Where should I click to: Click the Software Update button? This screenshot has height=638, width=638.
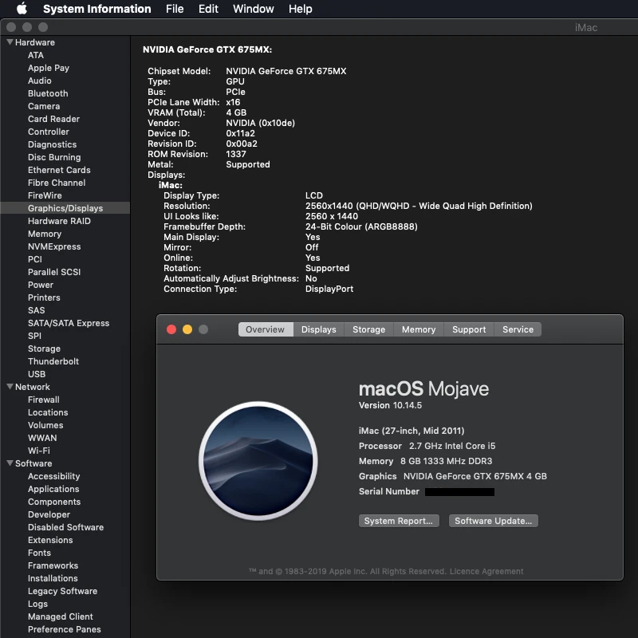tap(493, 520)
